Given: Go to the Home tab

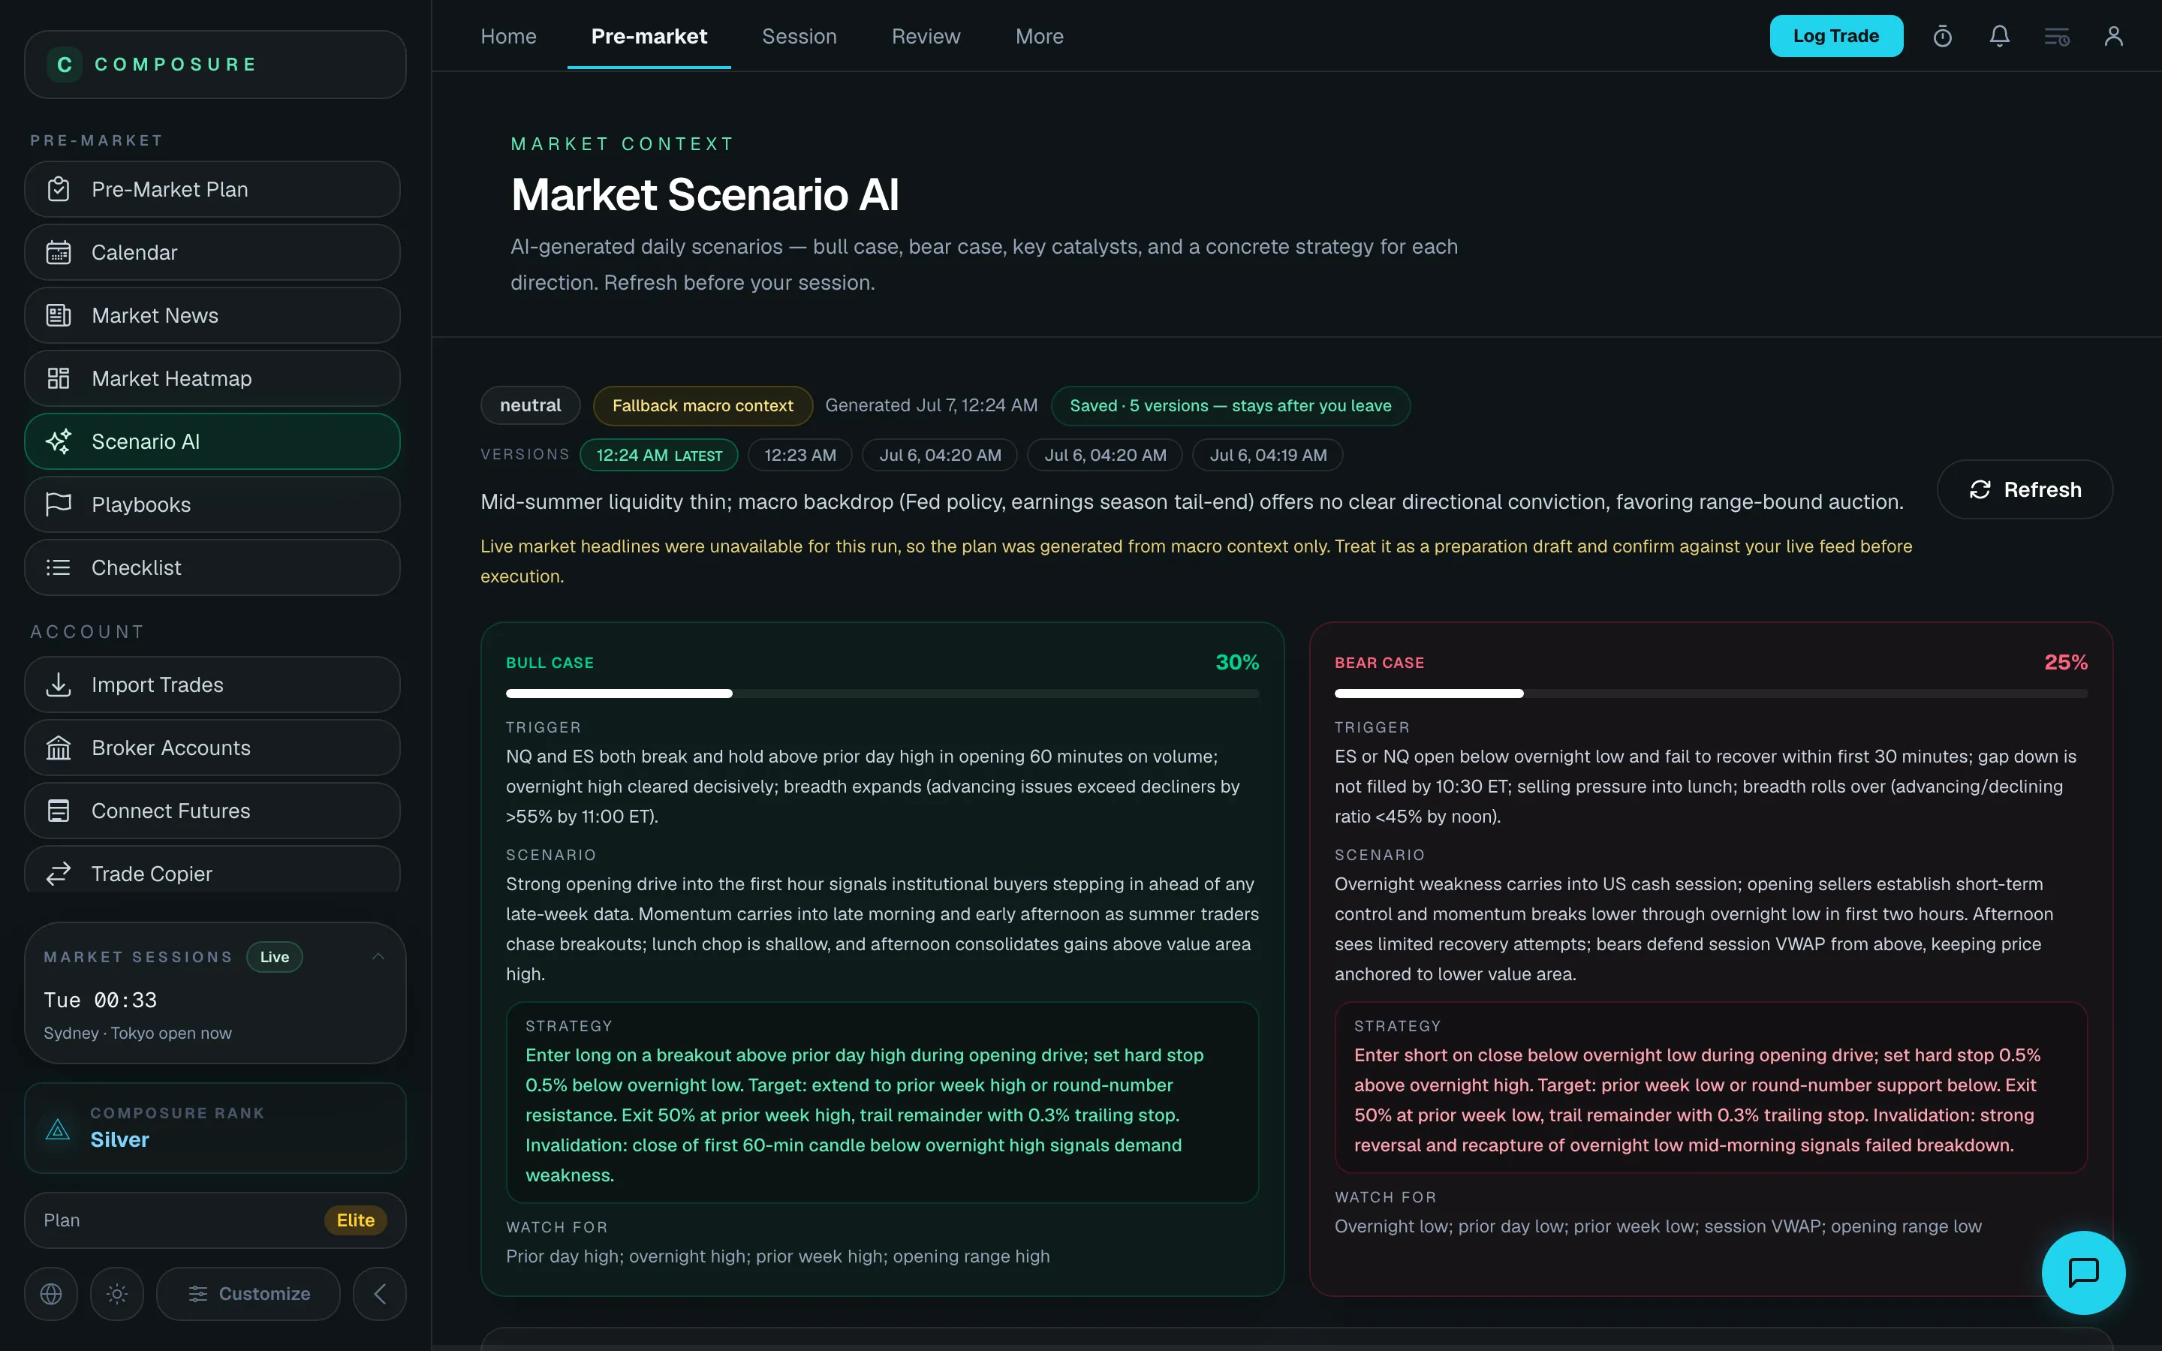Looking at the screenshot, I should 508,37.
